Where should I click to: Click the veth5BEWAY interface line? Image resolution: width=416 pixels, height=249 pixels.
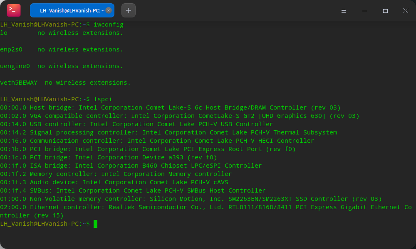(x=65, y=83)
